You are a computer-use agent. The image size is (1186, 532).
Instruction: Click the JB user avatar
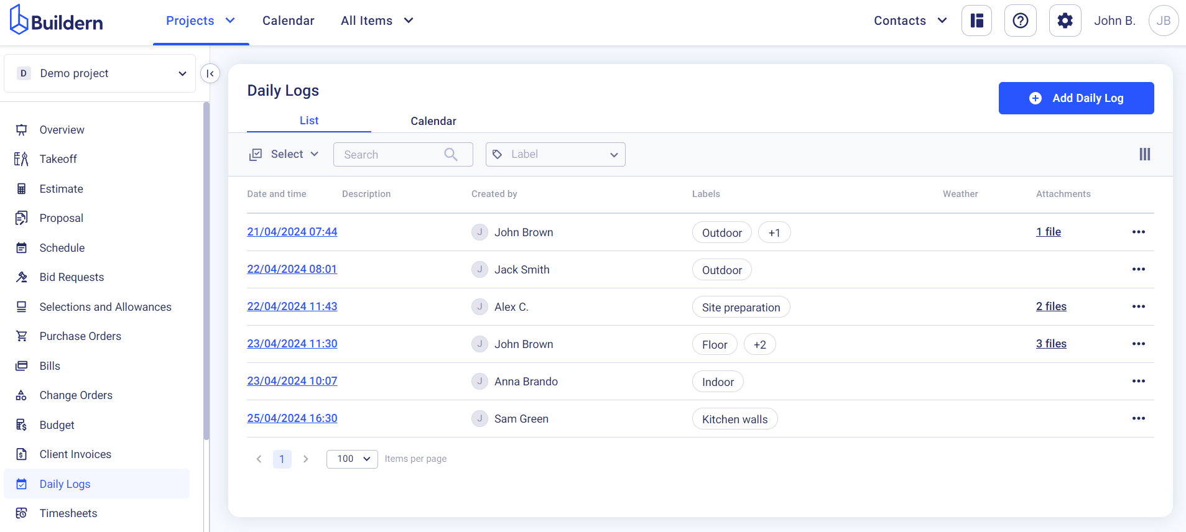click(x=1163, y=21)
